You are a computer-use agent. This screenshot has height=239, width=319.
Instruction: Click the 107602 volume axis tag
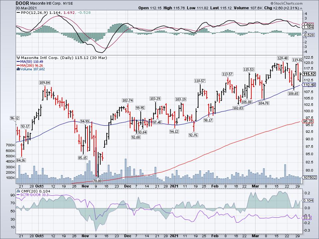[x=309, y=177]
